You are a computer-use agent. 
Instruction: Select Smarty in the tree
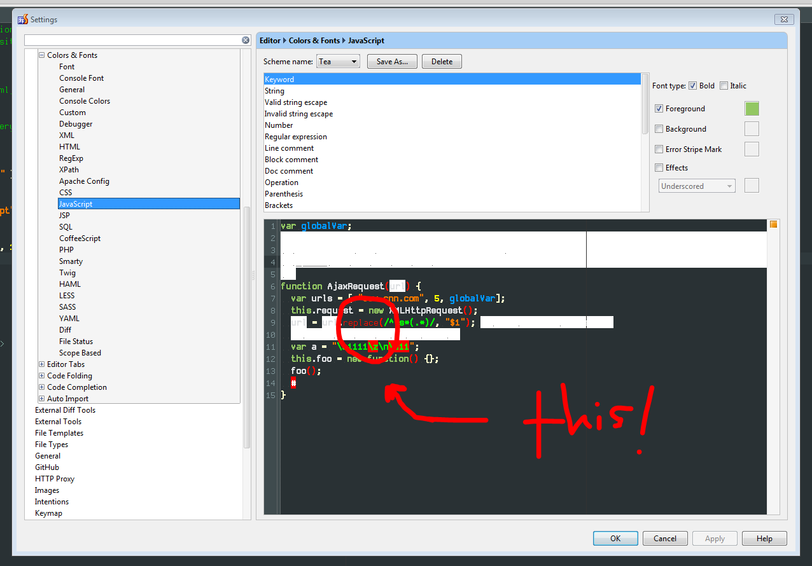click(71, 261)
